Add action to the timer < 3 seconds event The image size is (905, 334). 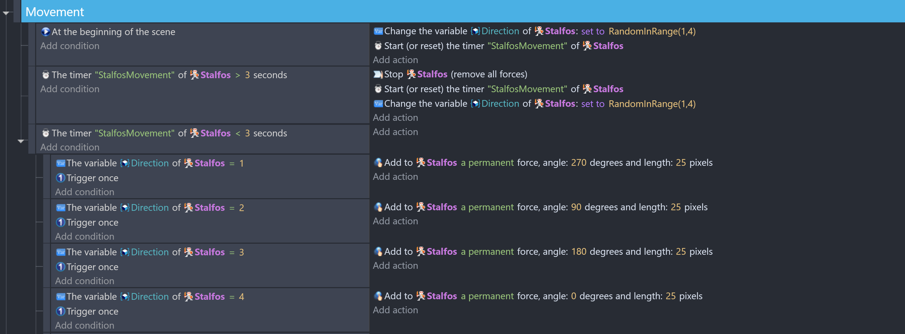(395, 132)
